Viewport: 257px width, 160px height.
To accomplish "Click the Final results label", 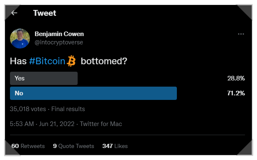I will click(x=68, y=109).
